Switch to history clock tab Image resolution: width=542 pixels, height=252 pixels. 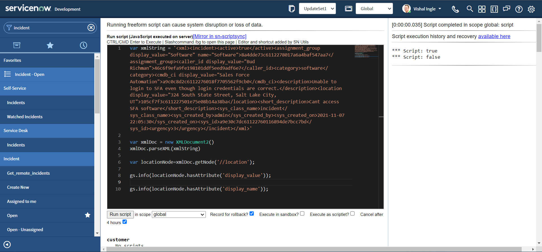(84, 45)
